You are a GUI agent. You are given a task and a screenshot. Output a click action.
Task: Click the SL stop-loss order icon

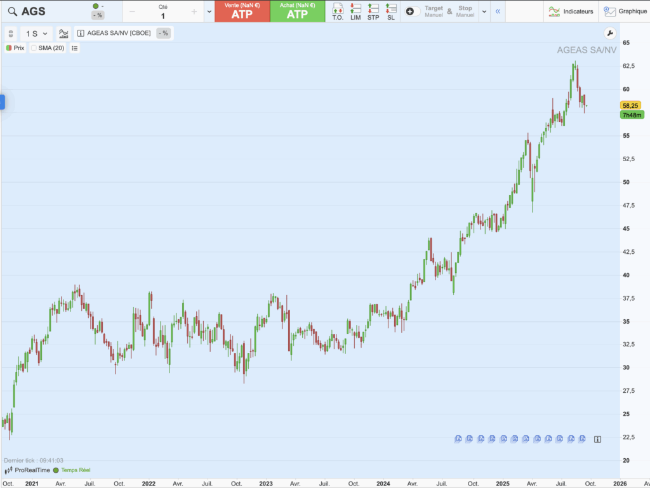point(390,11)
